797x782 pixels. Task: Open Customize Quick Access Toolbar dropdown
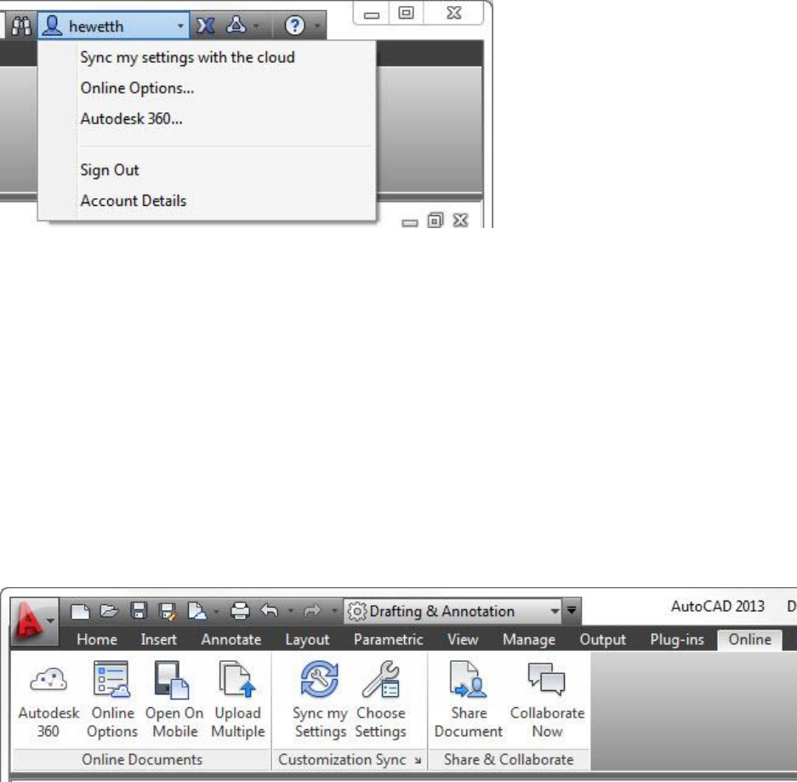tap(572, 610)
